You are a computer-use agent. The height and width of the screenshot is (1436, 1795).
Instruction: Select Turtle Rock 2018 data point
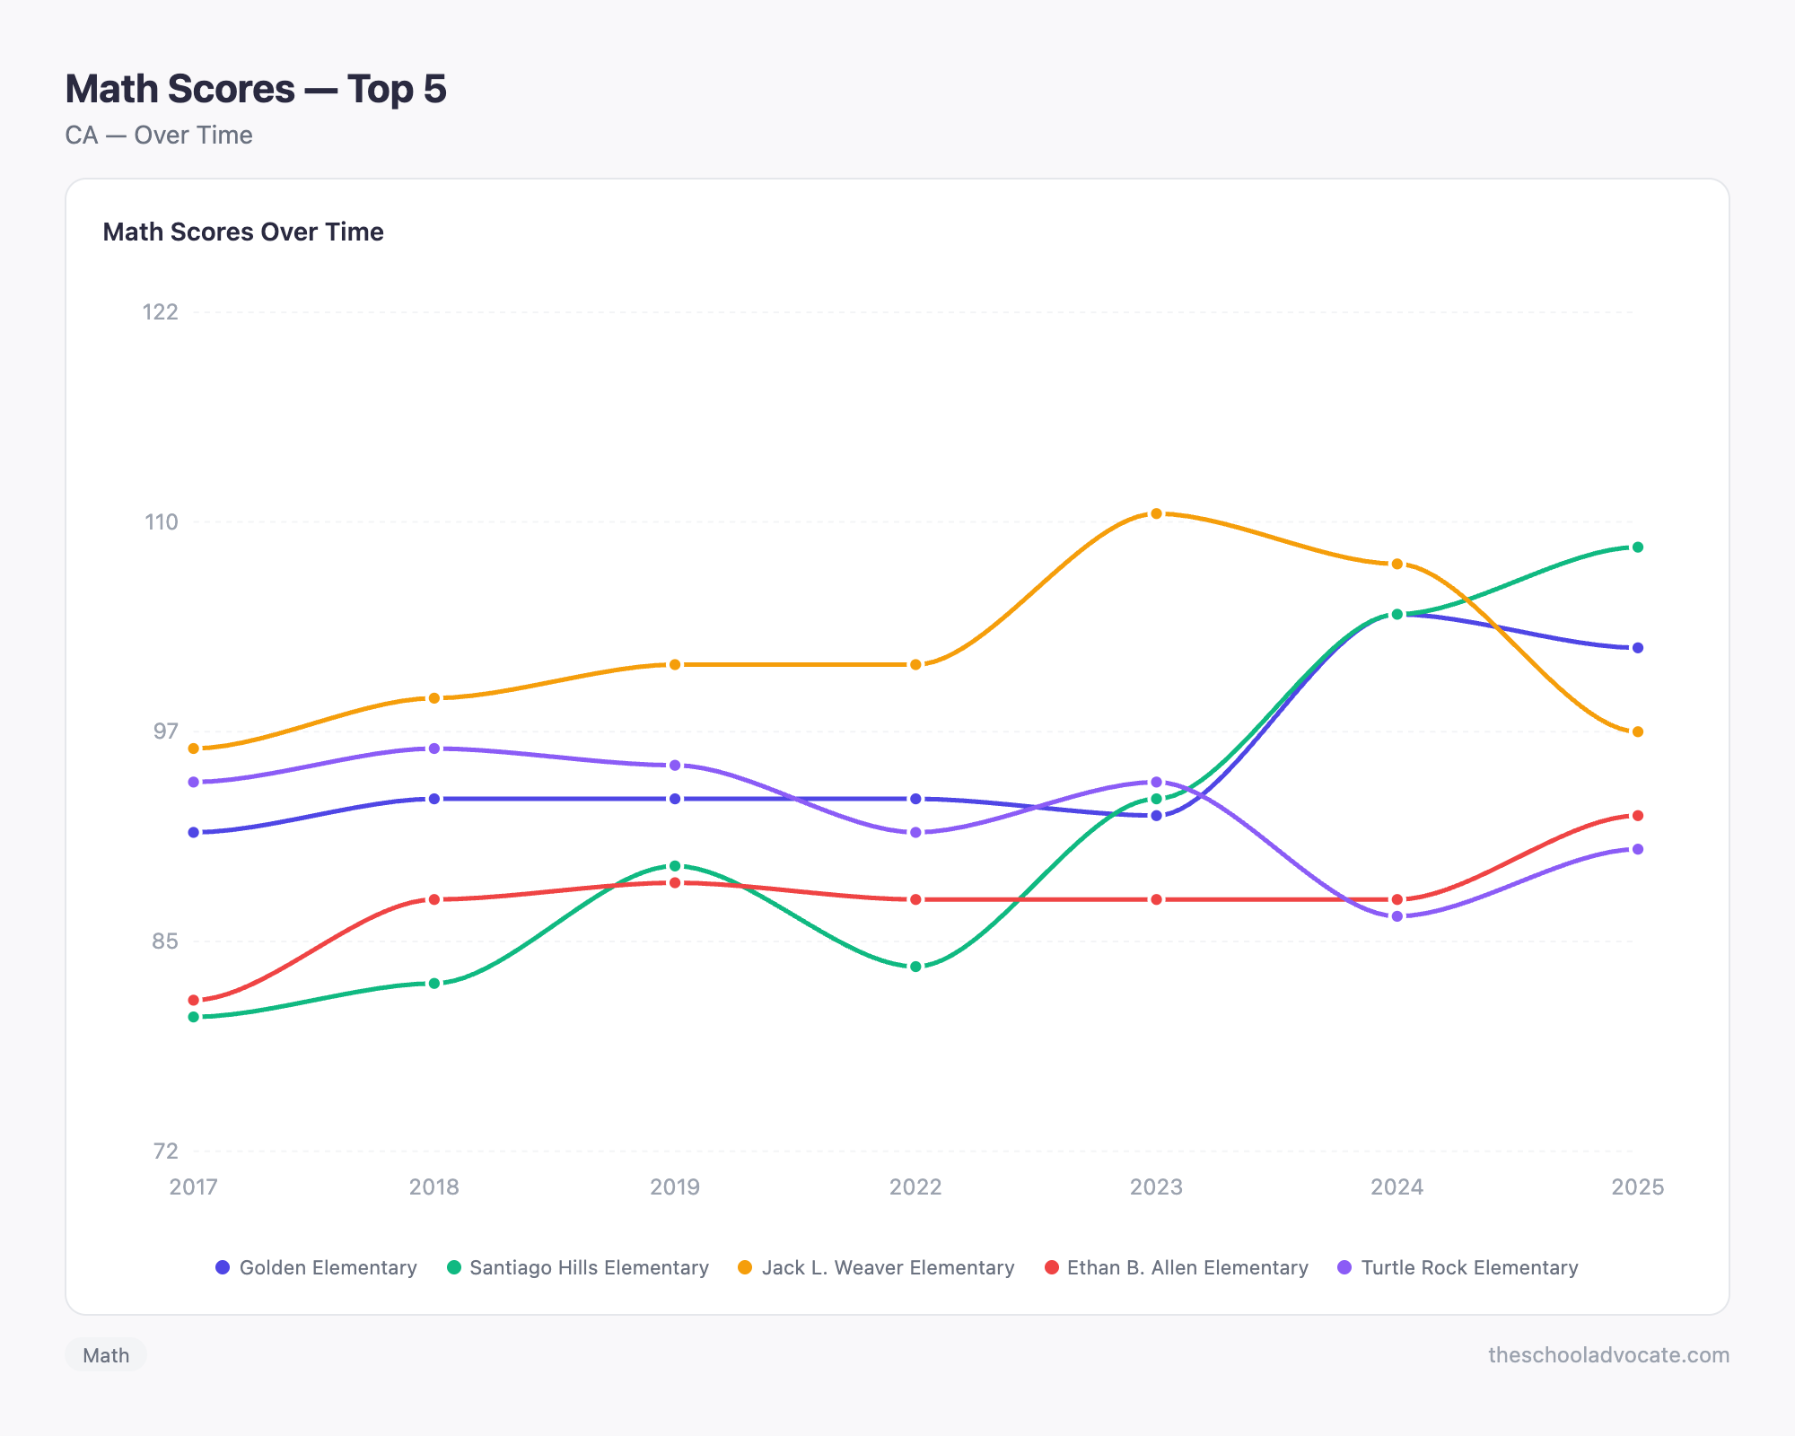click(434, 749)
